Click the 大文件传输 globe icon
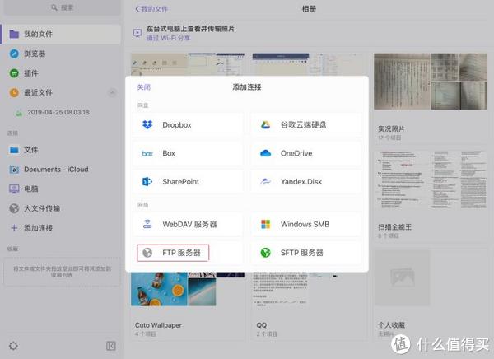 click(14, 208)
